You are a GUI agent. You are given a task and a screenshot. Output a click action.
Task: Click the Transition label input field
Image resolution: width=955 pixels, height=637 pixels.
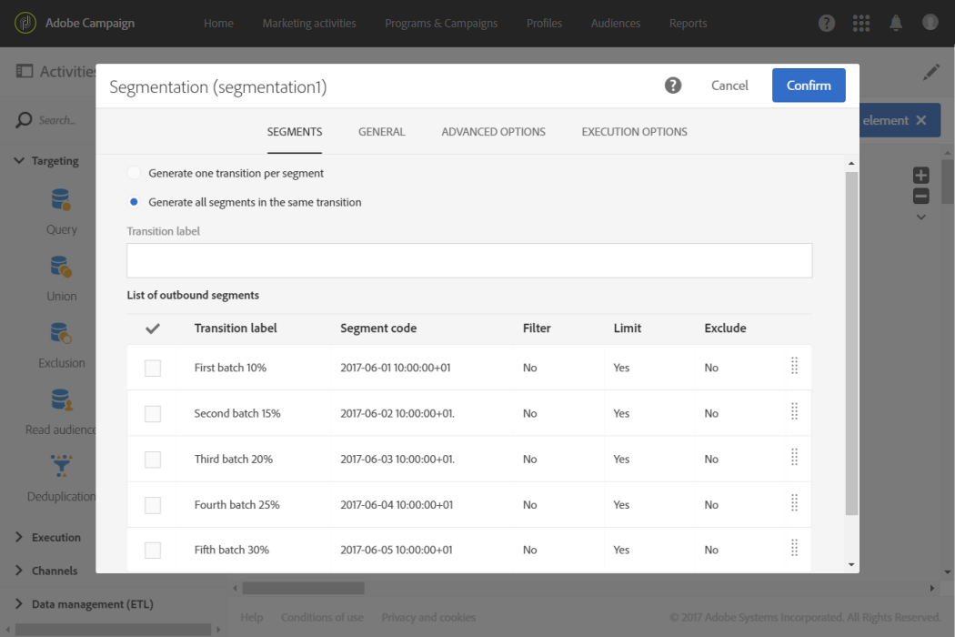click(469, 260)
